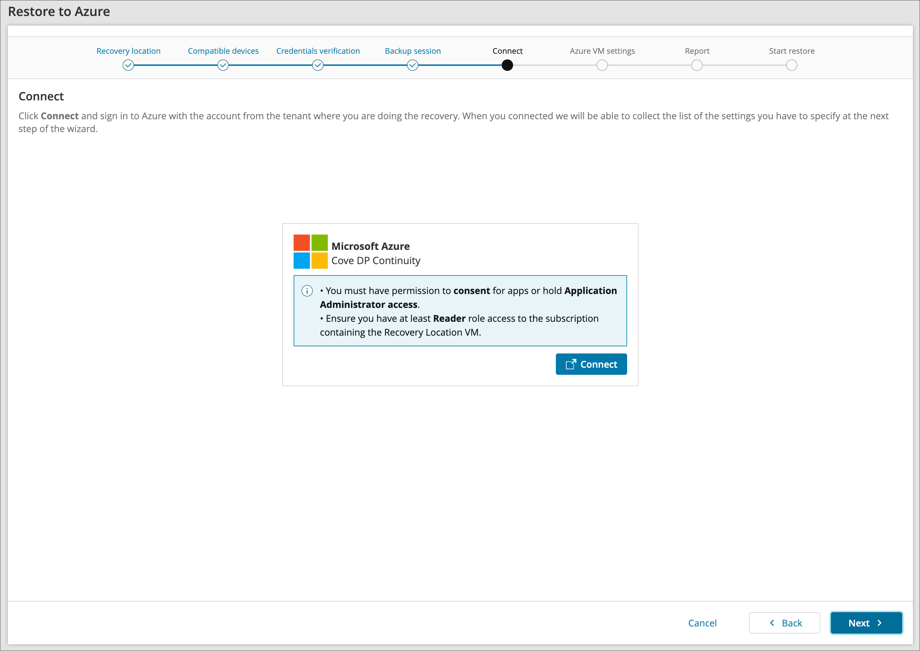Cancel the Restore to Azure wizard
The image size is (920, 651).
tap(702, 623)
